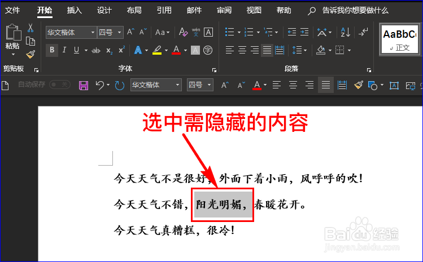423x262 pixels.
Task: Toggle Bold formatting
Action: click(x=52, y=50)
